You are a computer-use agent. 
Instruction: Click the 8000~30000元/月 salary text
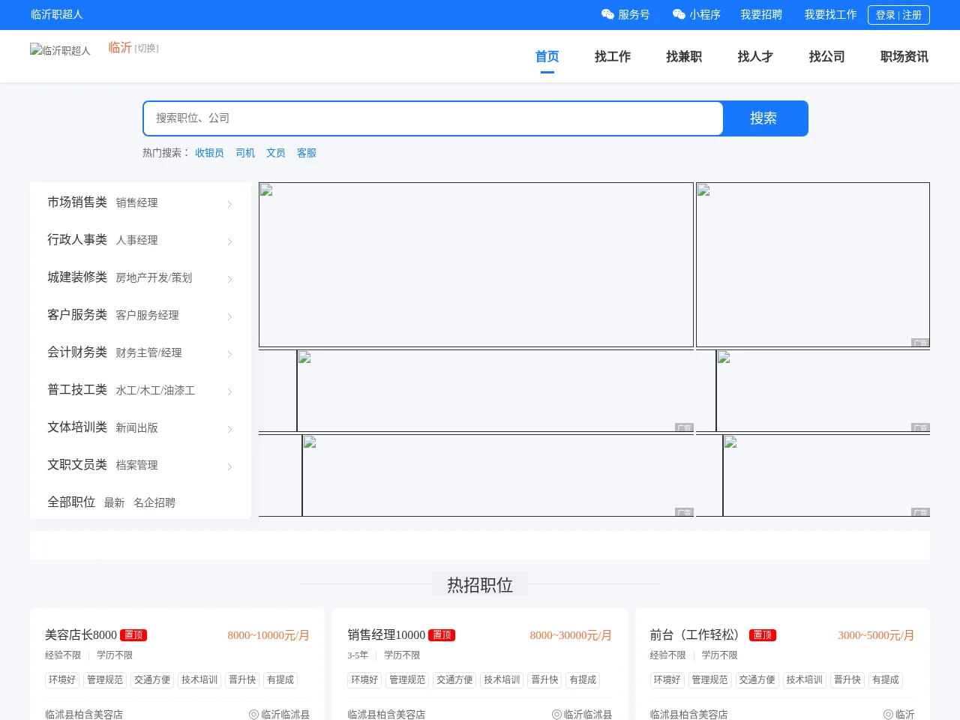pos(571,635)
